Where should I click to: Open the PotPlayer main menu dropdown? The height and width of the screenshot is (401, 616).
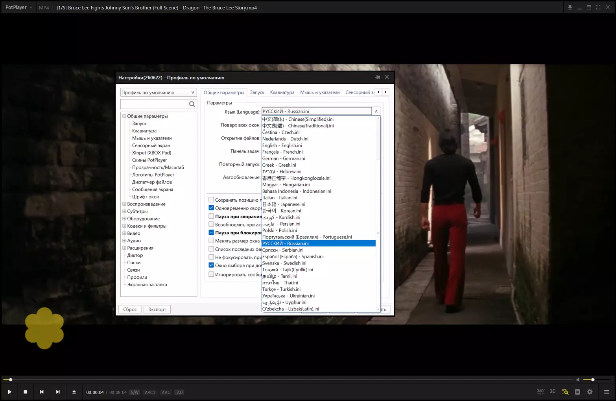click(19, 7)
